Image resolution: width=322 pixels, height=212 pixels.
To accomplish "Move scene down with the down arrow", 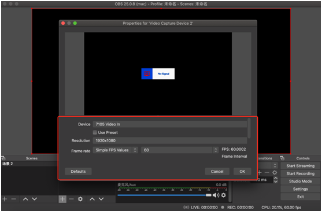I will pos(35,199).
